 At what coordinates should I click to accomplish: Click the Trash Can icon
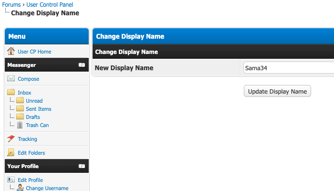tap(20, 125)
